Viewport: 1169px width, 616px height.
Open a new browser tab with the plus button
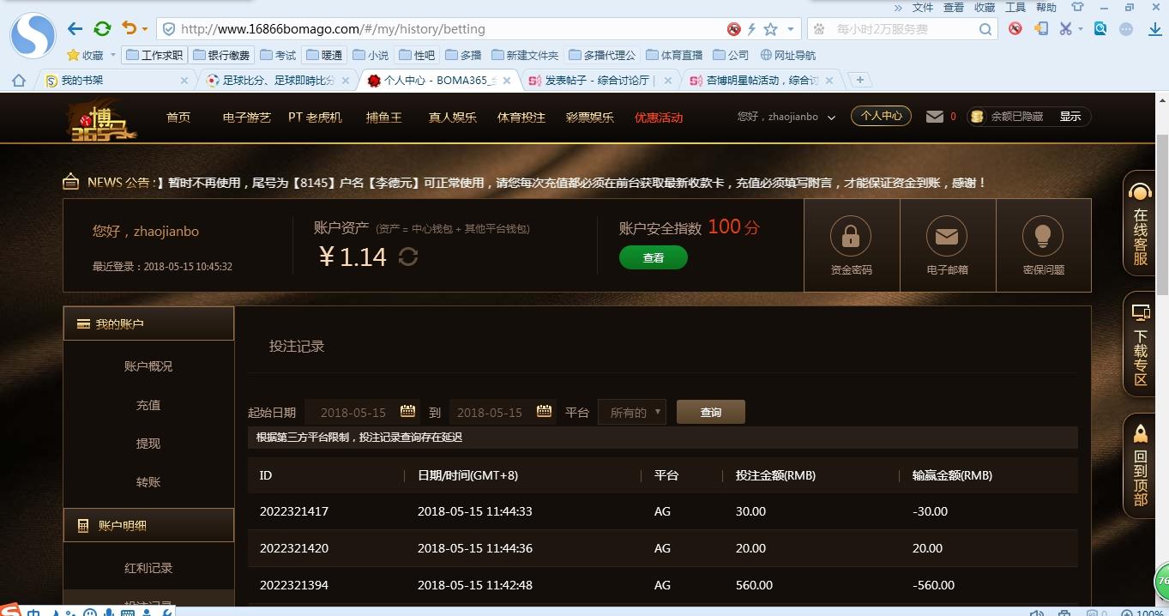pyautogui.click(x=859, y=80)
